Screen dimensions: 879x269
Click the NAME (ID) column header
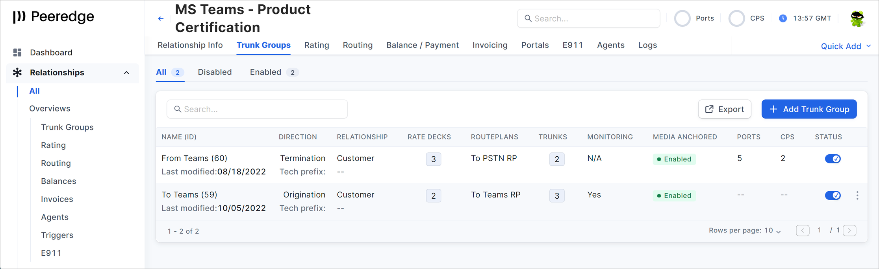[179, 137]
